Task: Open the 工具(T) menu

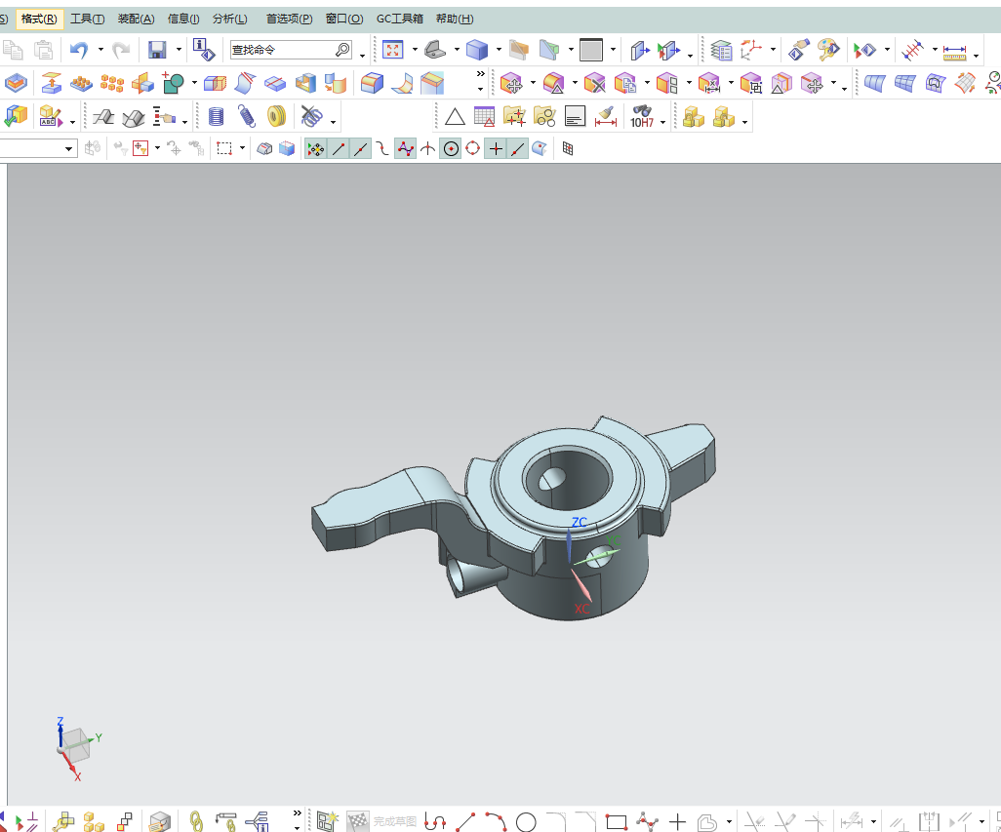Action: [x=88, y=19]
